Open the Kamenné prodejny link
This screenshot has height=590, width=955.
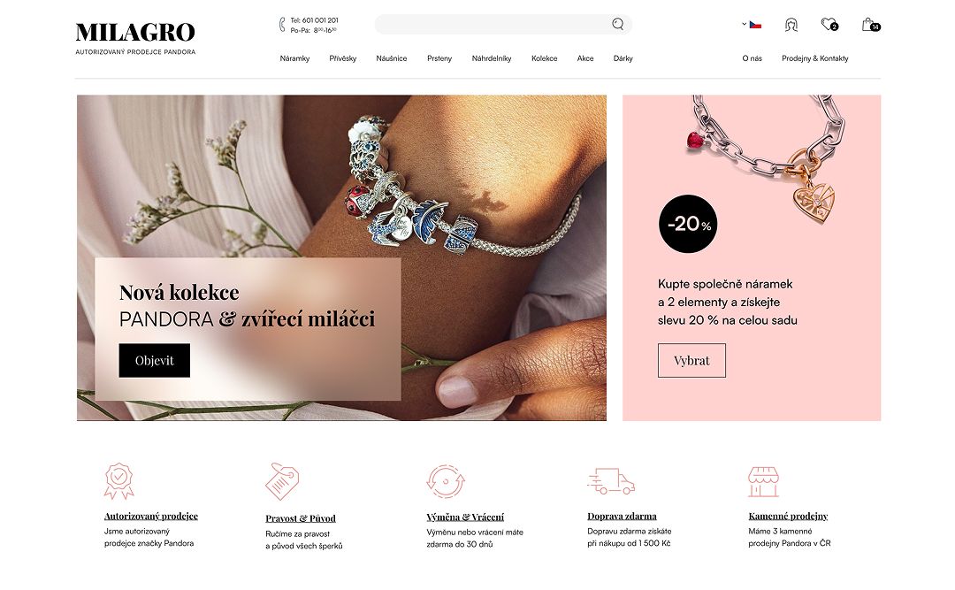tap(788, 517)
